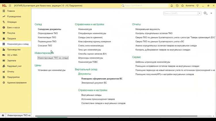The width and height of the screenshot is (216, 121).
Task: Open Установка цен номенклатуры
Action: click(52, 70)
